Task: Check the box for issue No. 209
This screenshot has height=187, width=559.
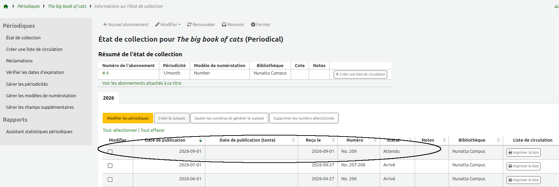Action: coord(110,152)
